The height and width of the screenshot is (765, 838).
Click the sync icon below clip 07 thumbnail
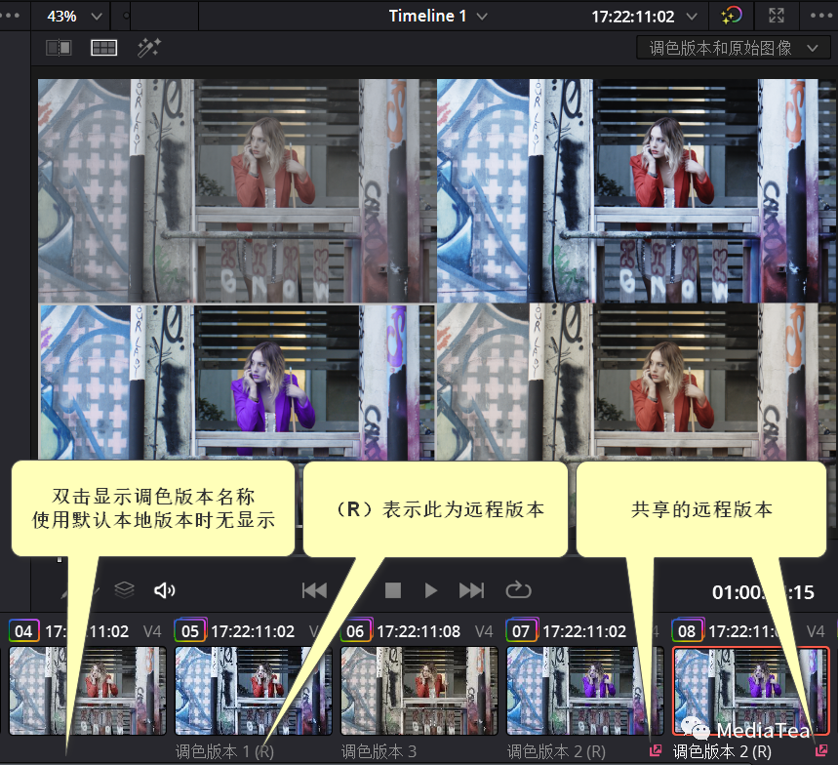(x=654, y=749)
